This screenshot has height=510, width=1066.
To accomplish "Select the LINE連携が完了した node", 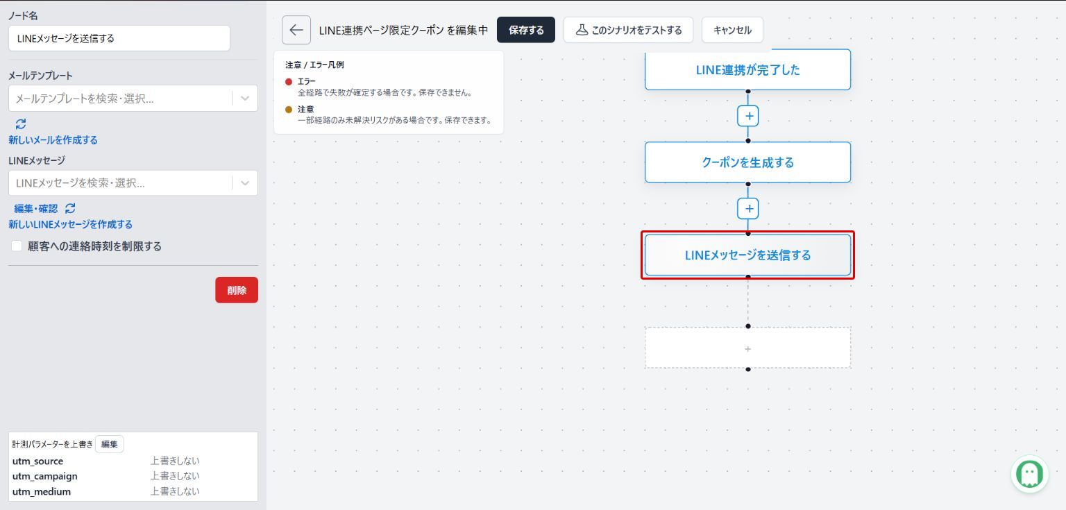I will (x=747, y=69).
